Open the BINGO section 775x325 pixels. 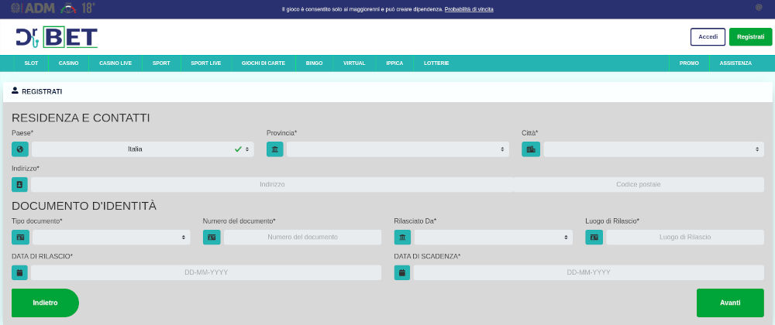pyautogui.click(x=315, y=63)
